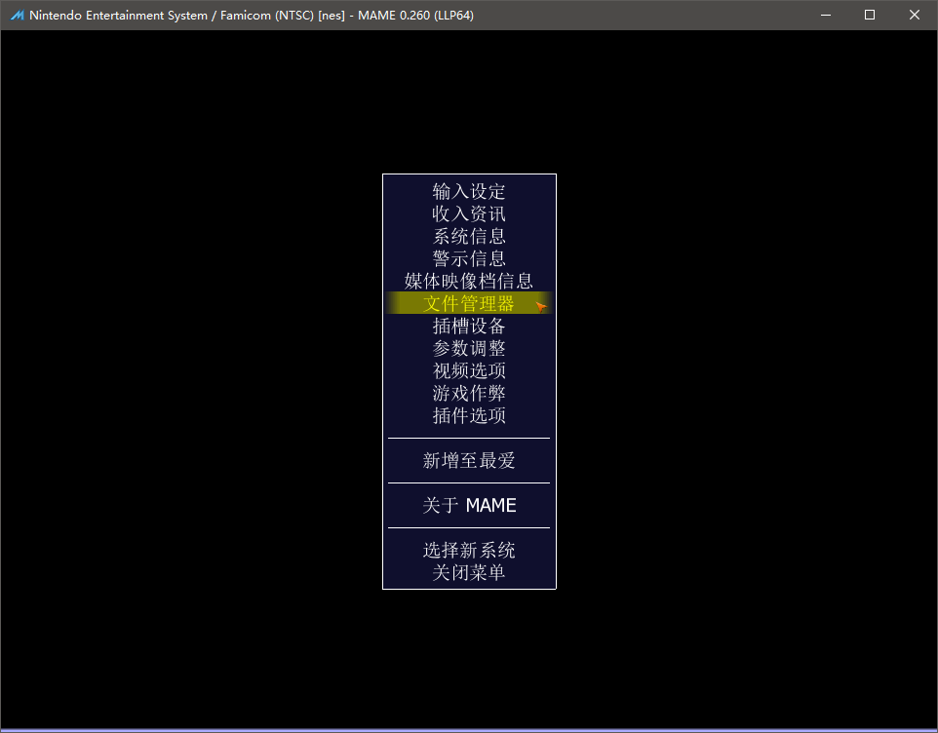Open 视频选项 settings entry
This screenshot has height=733, width=938.
[x=469, y=370]
